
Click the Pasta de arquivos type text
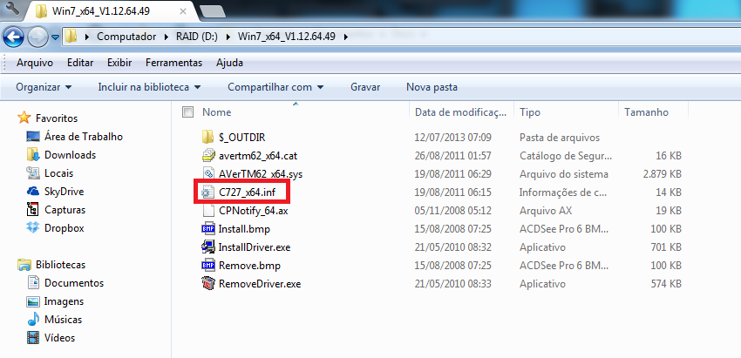pyautogui.click(x=560, y=138)
